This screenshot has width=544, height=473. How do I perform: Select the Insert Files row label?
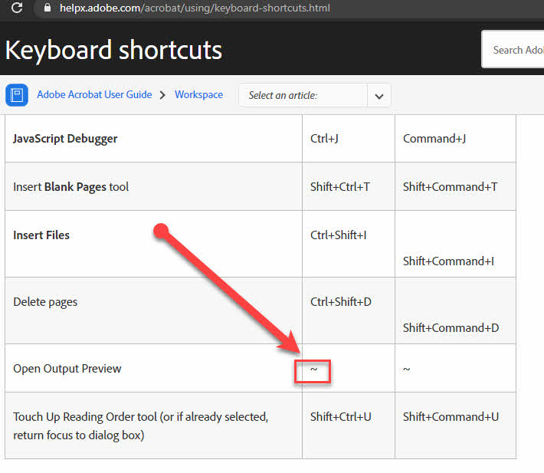[x=41, y=235]
